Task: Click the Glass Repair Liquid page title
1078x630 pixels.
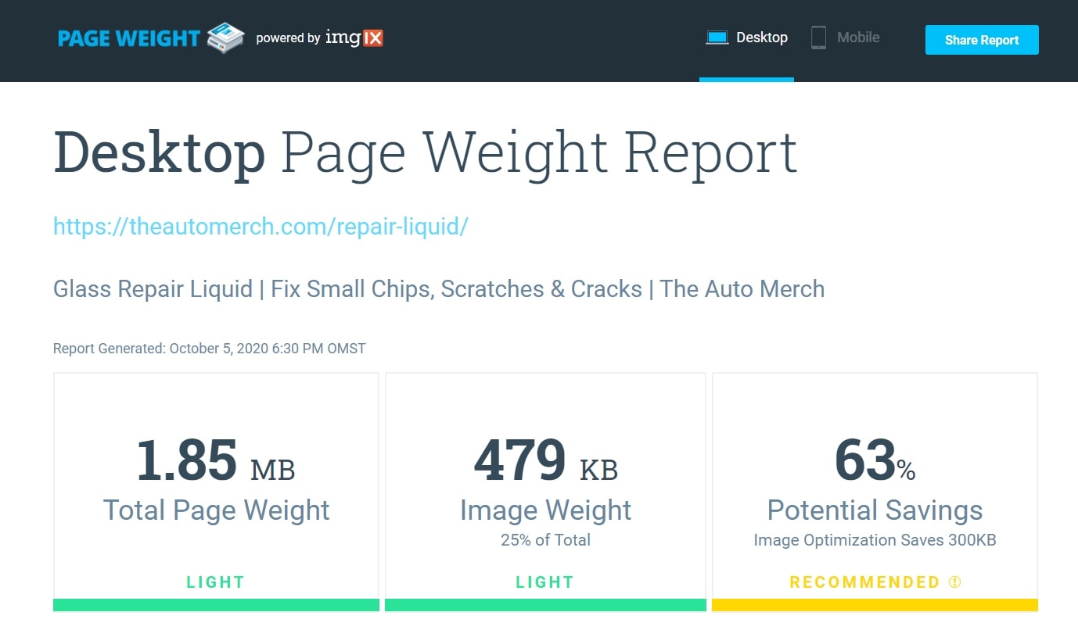Action: click(439, 289)
